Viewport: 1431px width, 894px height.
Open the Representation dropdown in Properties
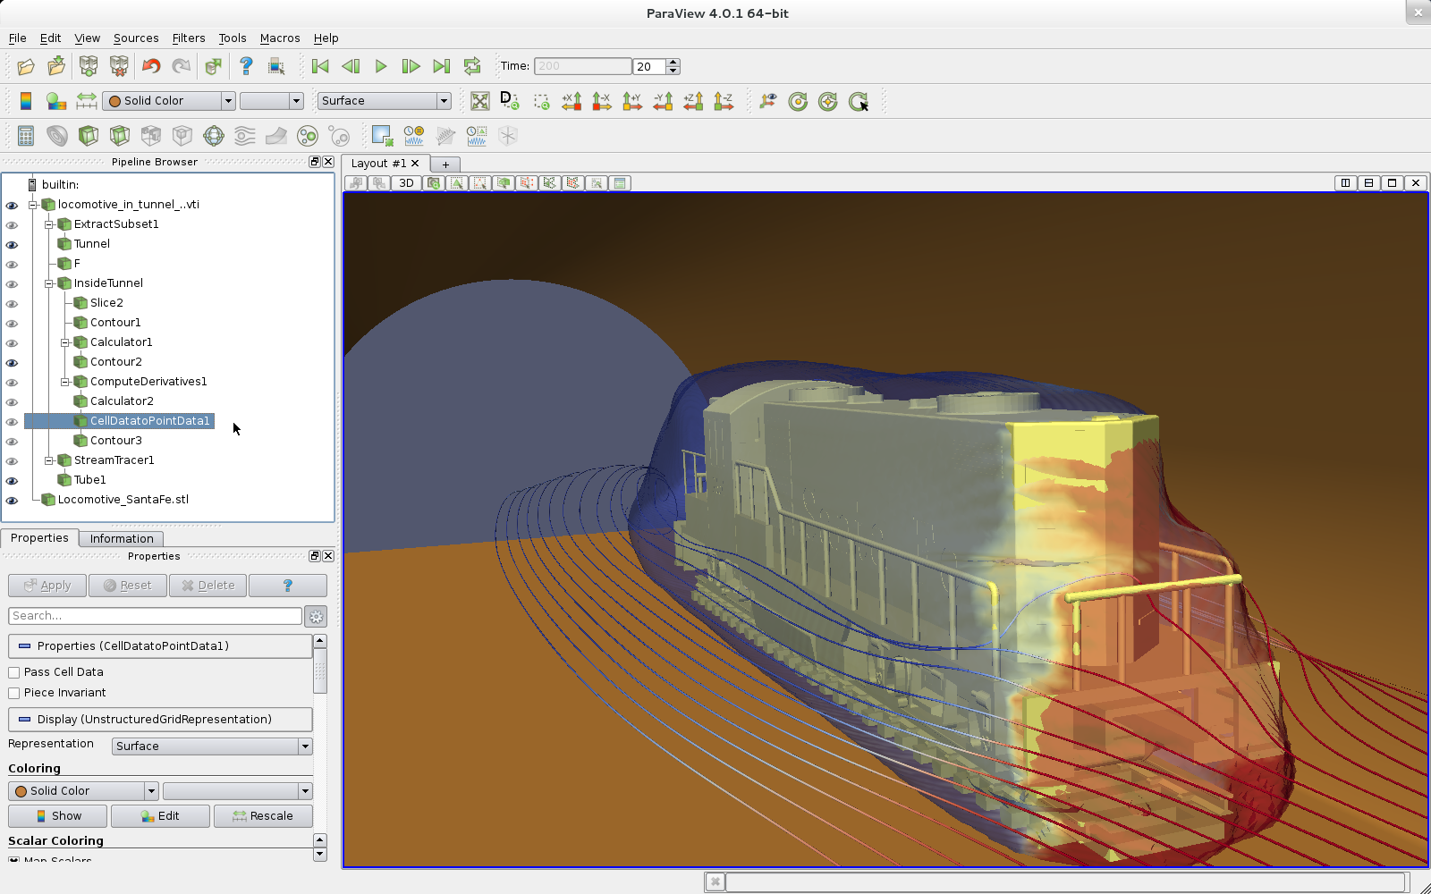(211, 746)
